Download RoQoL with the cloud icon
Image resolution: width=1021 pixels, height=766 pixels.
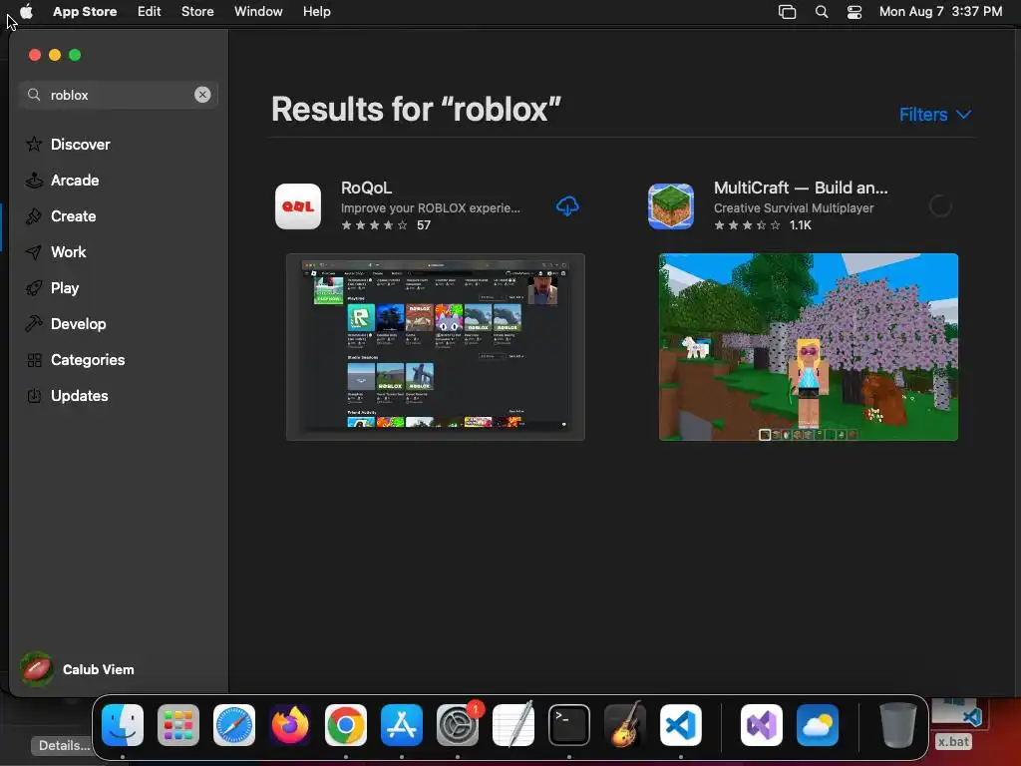567,206
